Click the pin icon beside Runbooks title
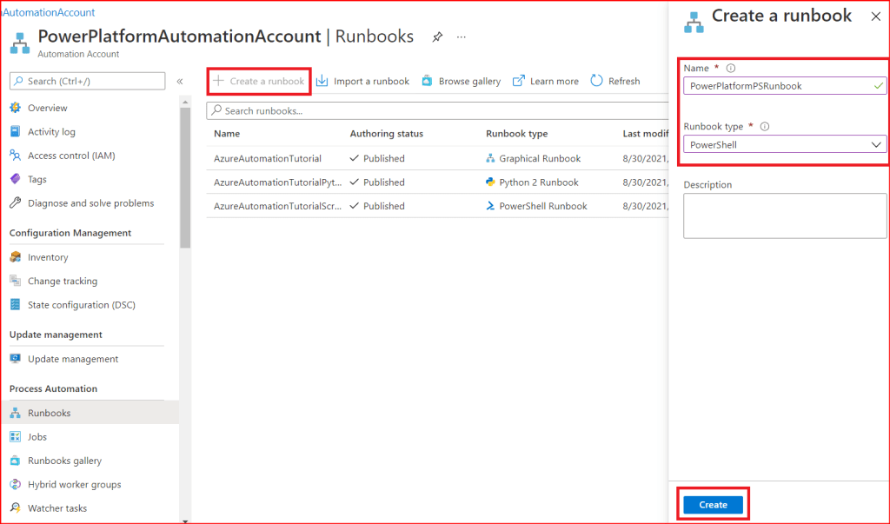This screenshot has height=524, width=890. pyautogui.click(x=437, y=37)
